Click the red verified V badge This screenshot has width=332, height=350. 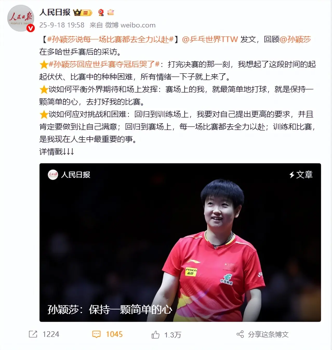[31, 28]
